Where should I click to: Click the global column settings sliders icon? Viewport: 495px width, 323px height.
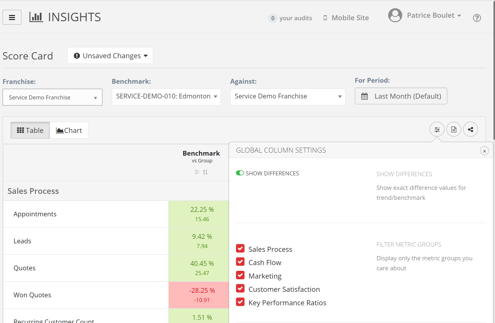click(x=437, y=129)
